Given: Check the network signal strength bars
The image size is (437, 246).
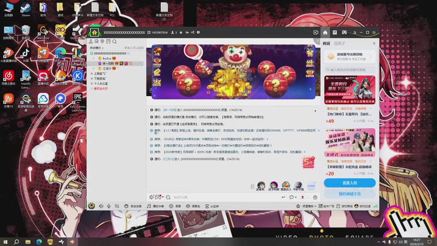Looking at the screenshot, I should [x=375, y=206].
